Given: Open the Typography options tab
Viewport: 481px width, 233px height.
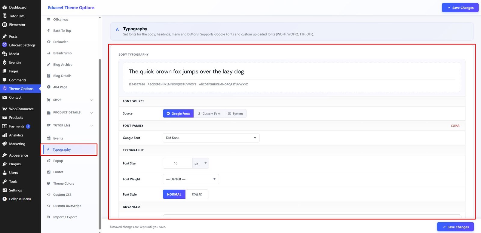Looking at the screenshot, I should click(69, 149).
